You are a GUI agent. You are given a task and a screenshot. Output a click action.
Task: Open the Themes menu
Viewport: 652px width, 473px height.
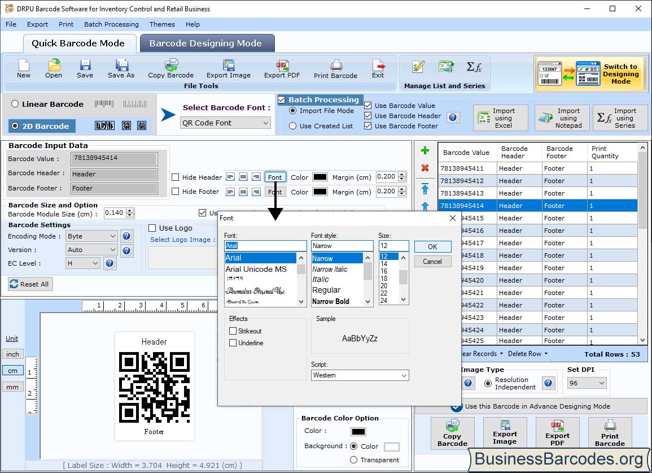[162, 24]
